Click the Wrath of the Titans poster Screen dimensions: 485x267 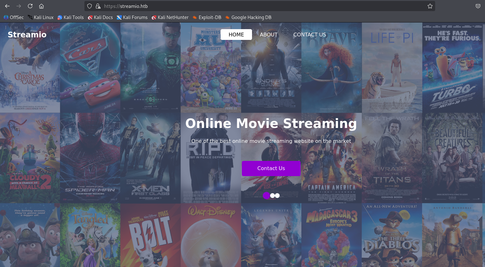392,158
